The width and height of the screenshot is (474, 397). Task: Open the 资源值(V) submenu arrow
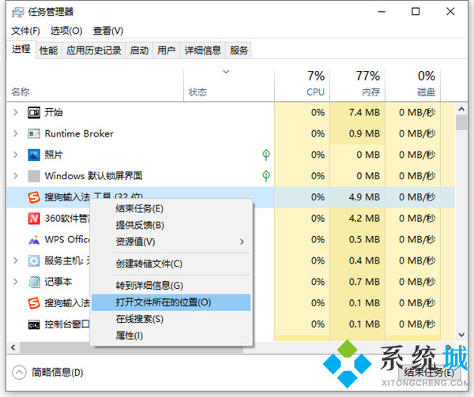click(242, 242)
